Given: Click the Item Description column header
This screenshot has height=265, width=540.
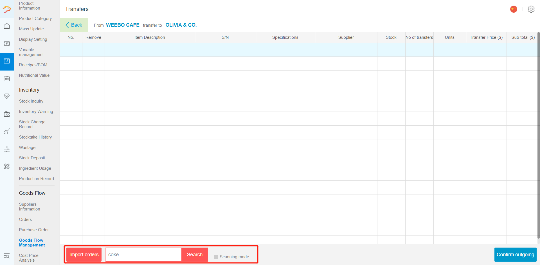Looking at the screenshot, I should (150, 37).
